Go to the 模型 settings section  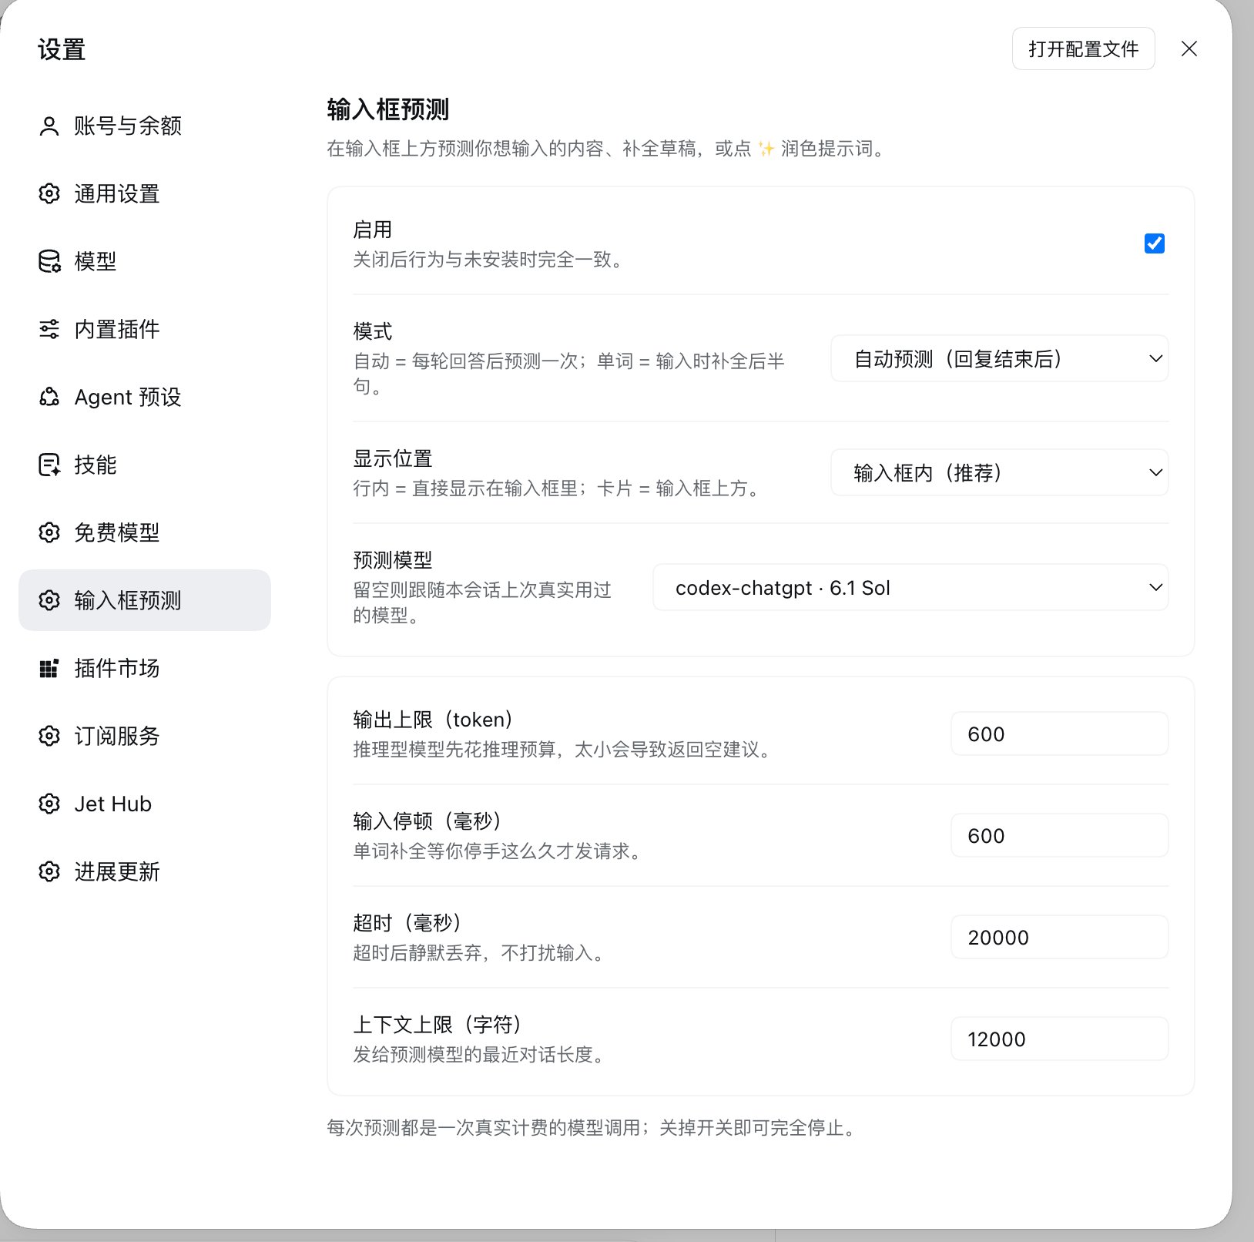coord(145,262)
